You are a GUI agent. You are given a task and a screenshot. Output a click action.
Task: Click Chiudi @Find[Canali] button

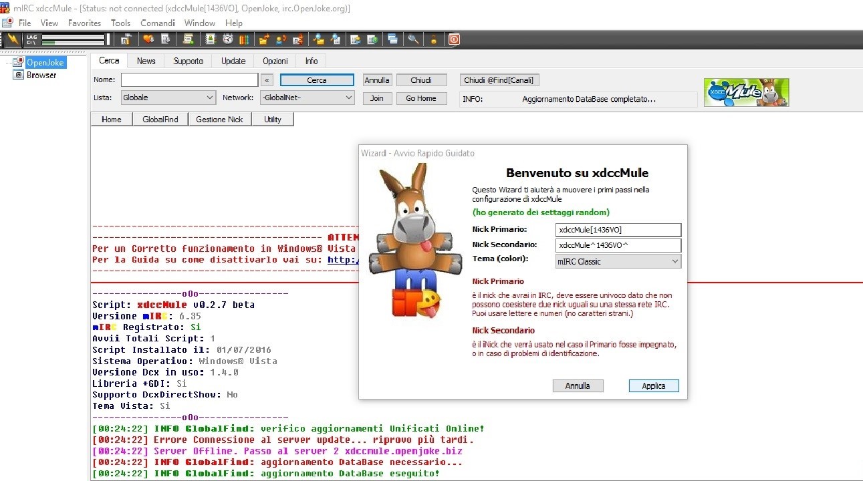point(499,80)
